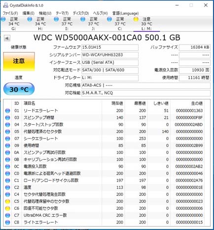
Task: Click yellow caution icon of attribute C6 回復不可能セクタ数
Action: click(7, 208)
